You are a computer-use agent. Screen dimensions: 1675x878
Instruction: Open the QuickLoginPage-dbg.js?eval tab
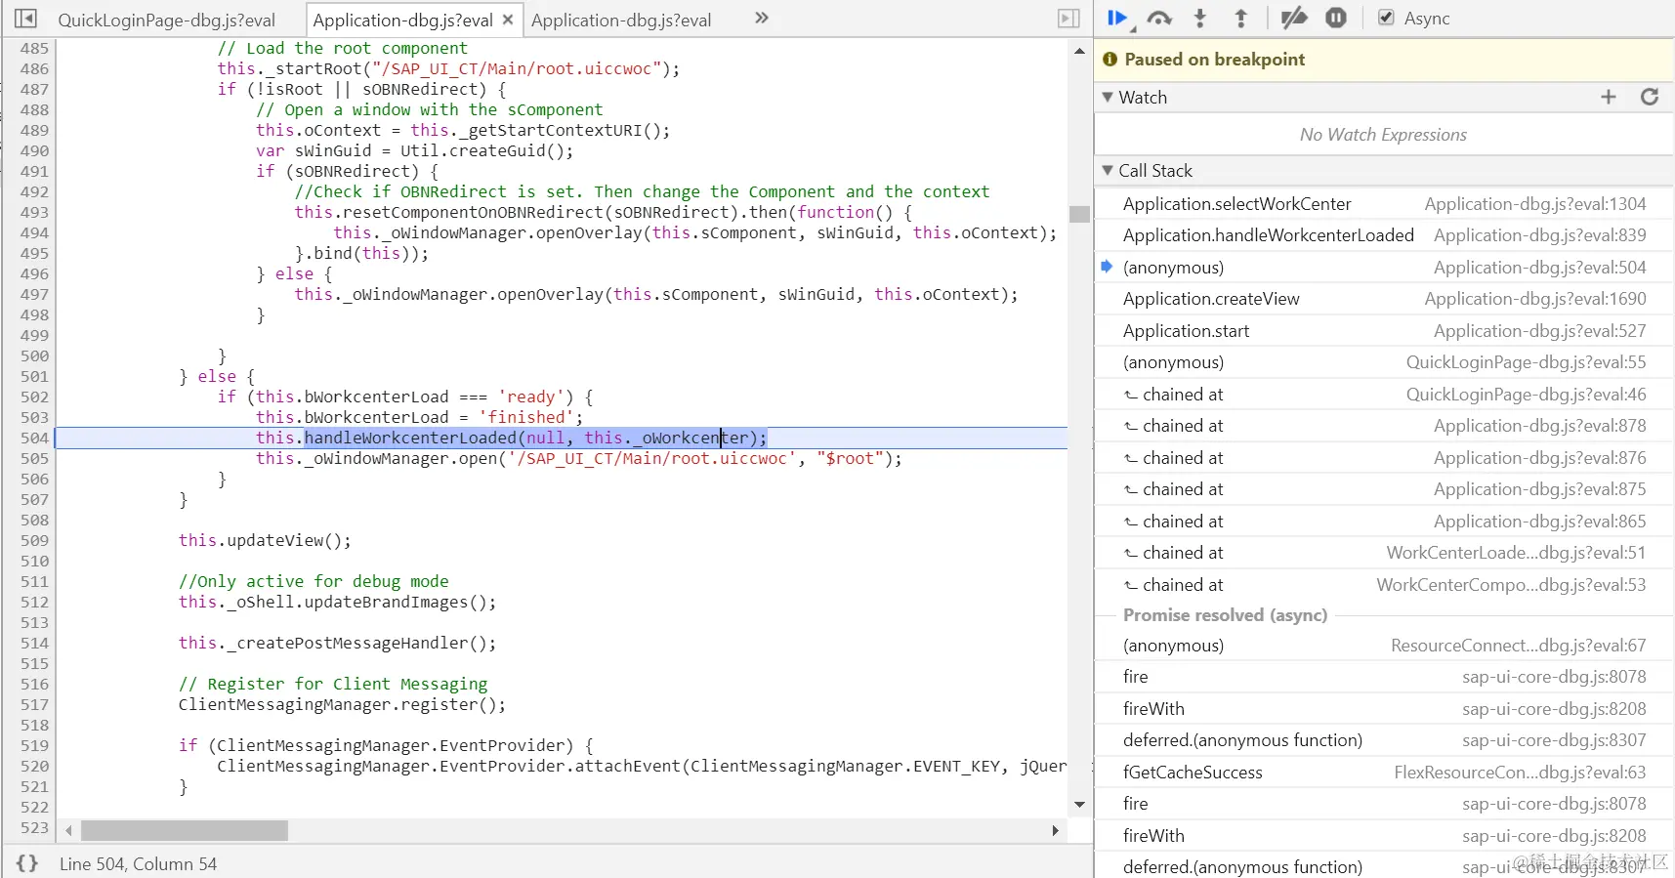click(166, 20)
